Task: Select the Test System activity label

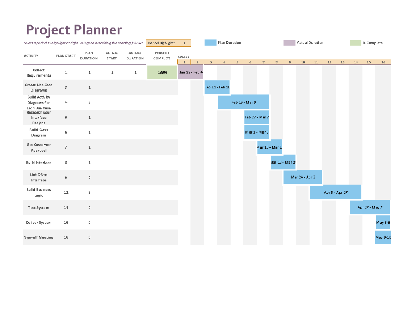Action: 38,208
